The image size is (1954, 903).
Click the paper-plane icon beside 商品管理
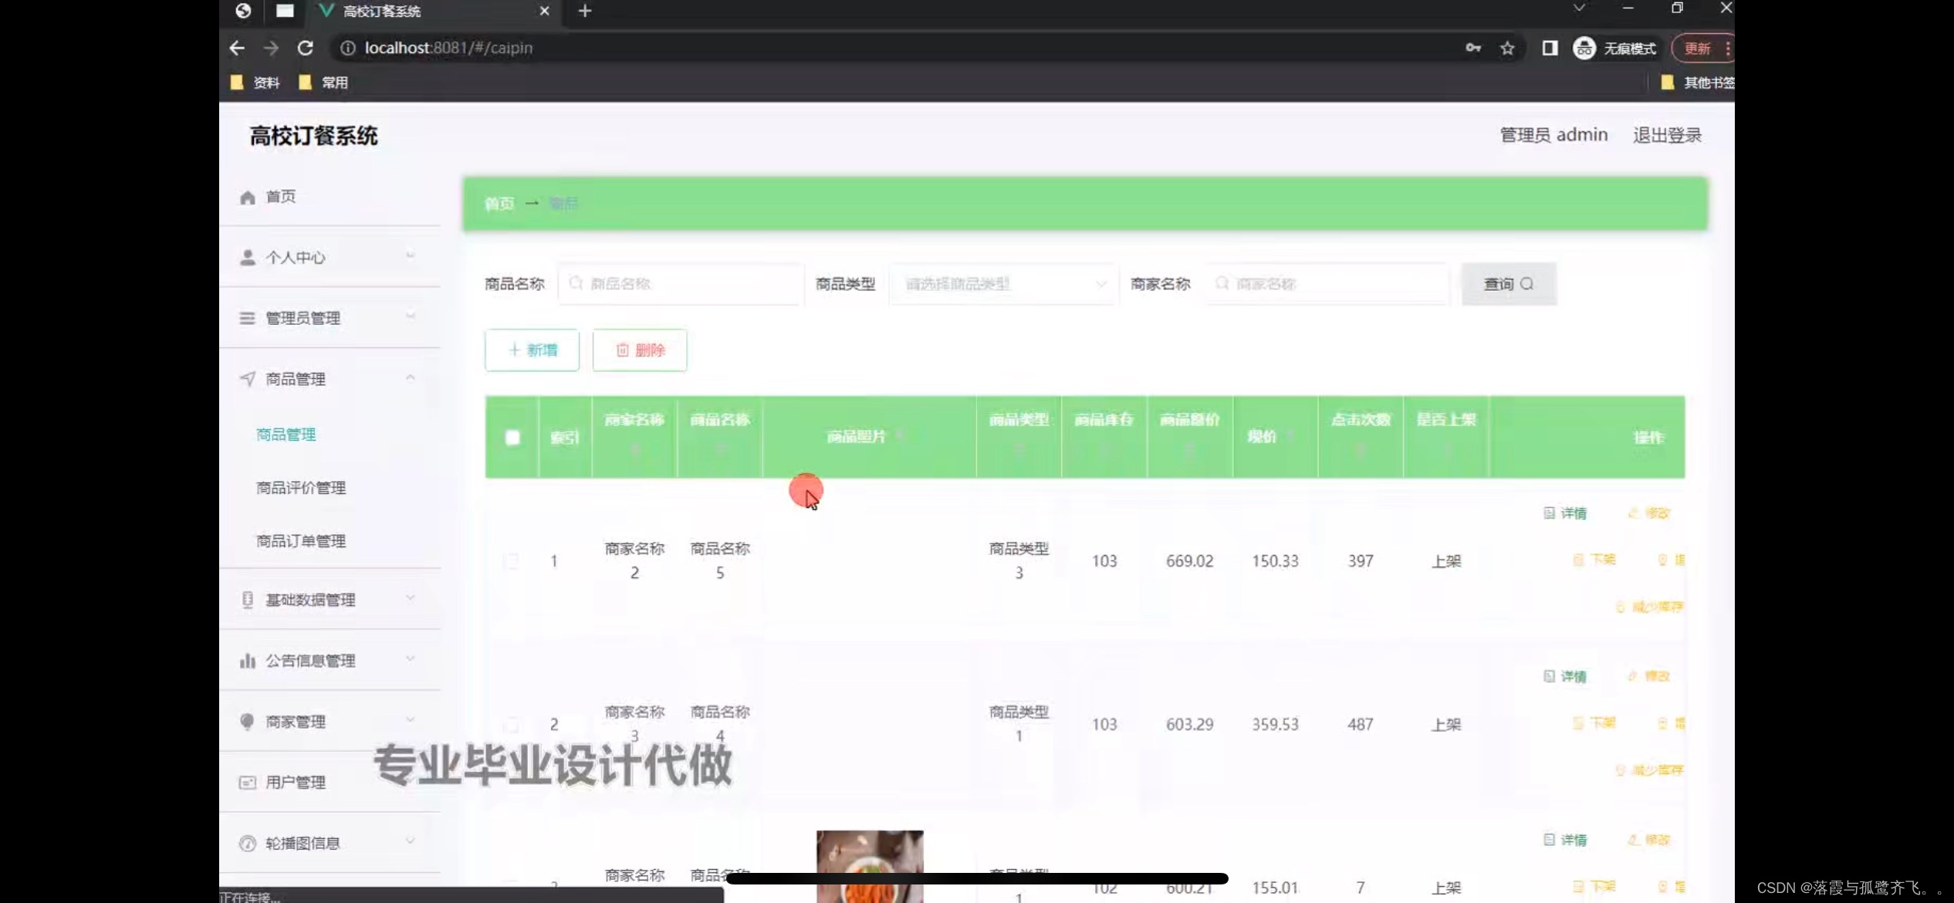247,379
